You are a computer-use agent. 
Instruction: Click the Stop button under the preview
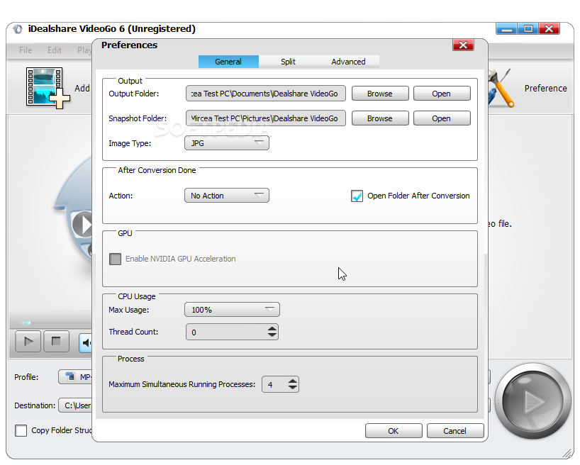tap(56, 341)
